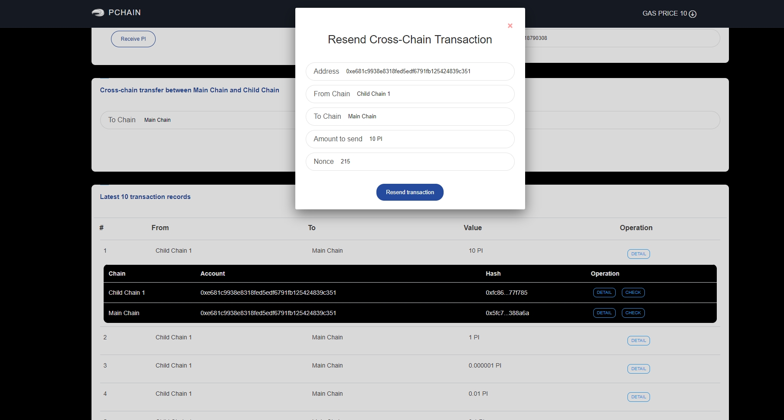Image resolution: width=784 pixels, height=420 pixels.
Task: Open DETAIL for the 0.01 PI transaction
Action: click(638, 397)
